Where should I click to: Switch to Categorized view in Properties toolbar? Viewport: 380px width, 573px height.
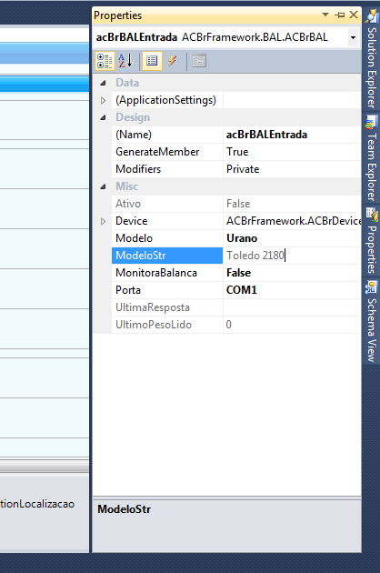[105, 61]
